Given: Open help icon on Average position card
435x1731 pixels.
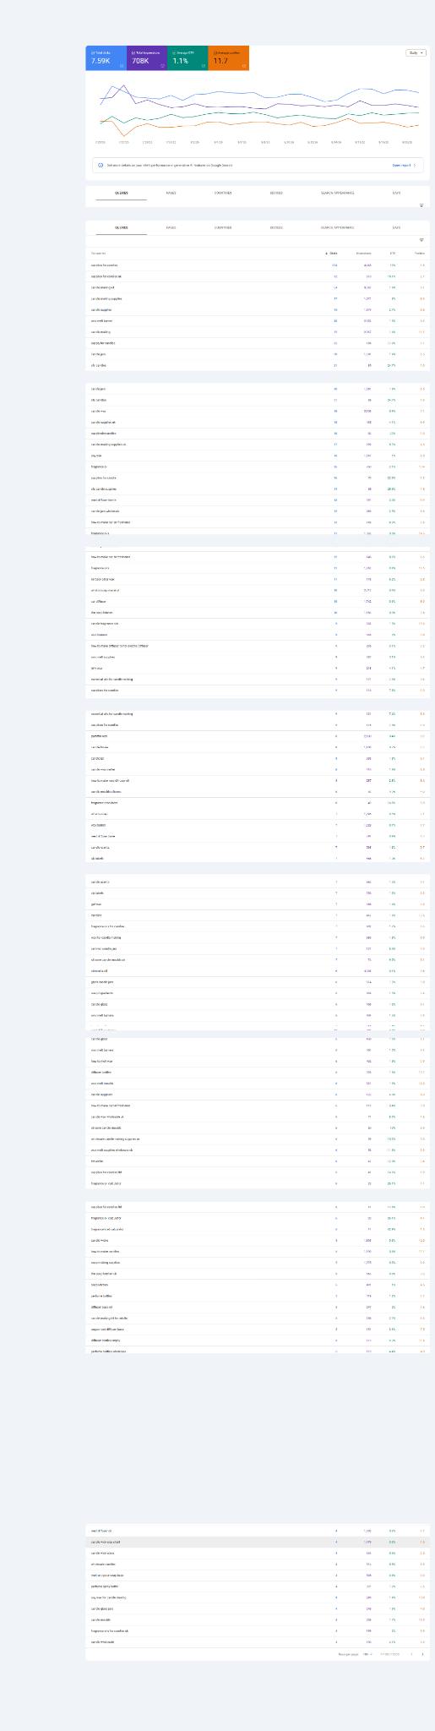Looking at the screenshot, I should [x=244, y=65].
